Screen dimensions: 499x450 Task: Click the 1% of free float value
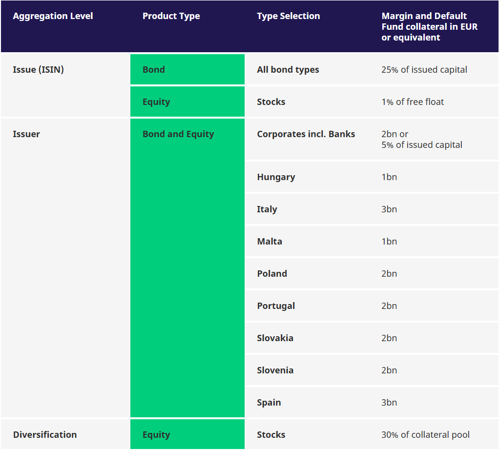tap(413, 102)
